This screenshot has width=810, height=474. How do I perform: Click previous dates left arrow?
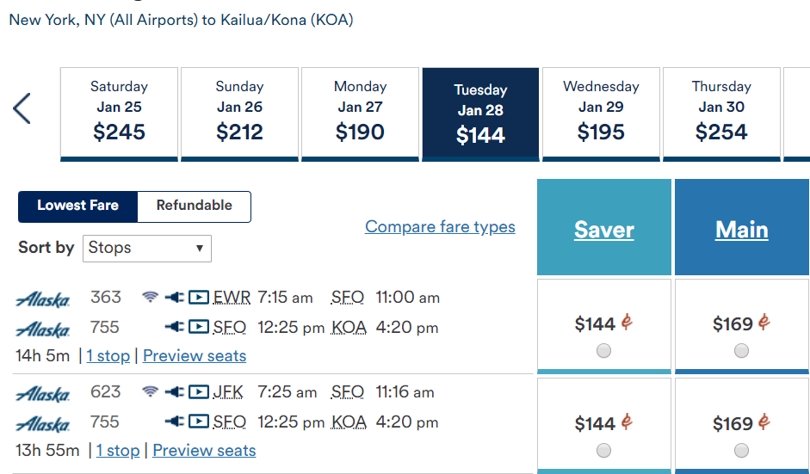22,109
